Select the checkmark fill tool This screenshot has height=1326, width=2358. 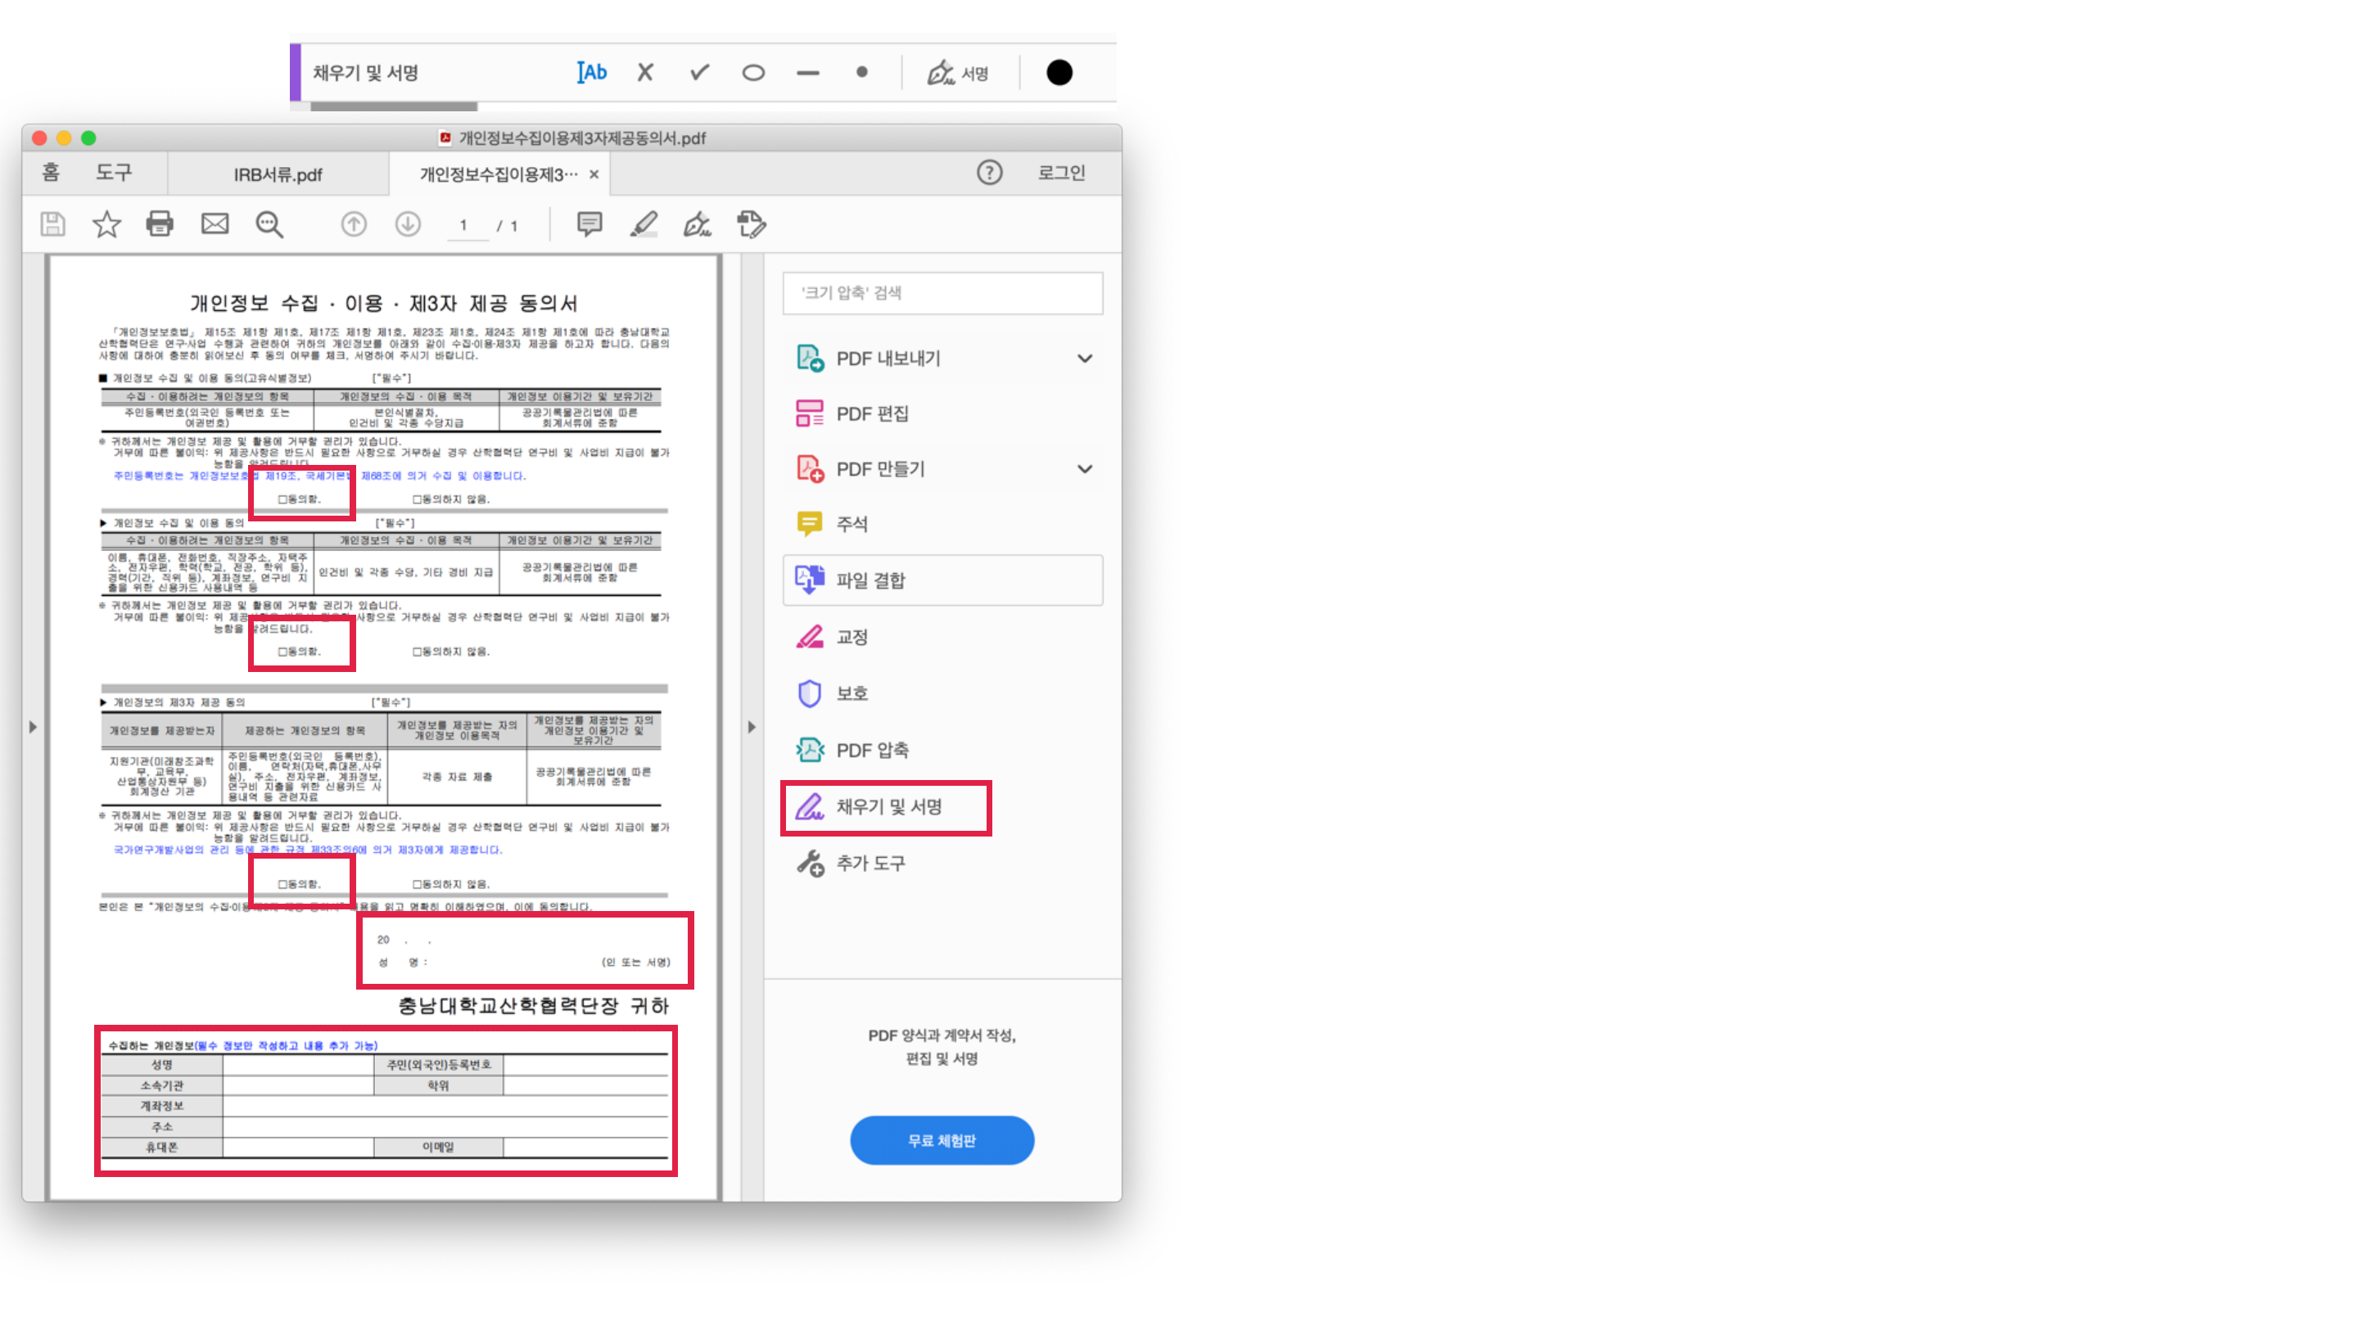click(699, 72)
